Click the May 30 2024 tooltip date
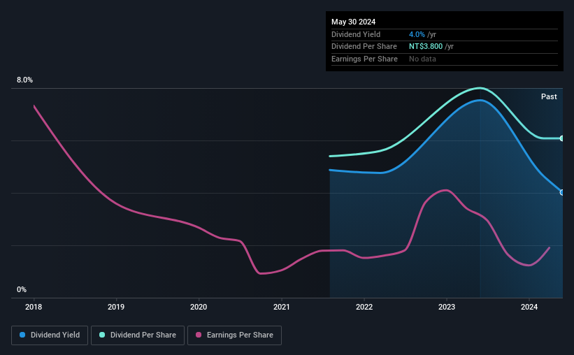 pos(353,22)
